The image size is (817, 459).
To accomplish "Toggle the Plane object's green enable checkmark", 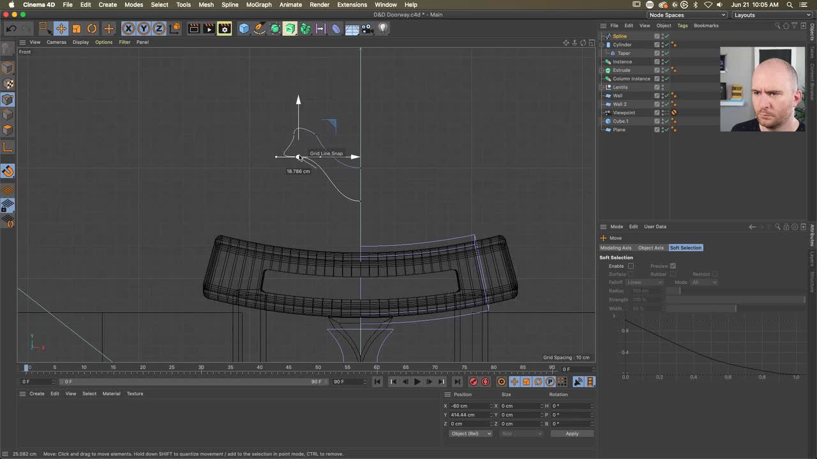I will [x=667, y=130].
